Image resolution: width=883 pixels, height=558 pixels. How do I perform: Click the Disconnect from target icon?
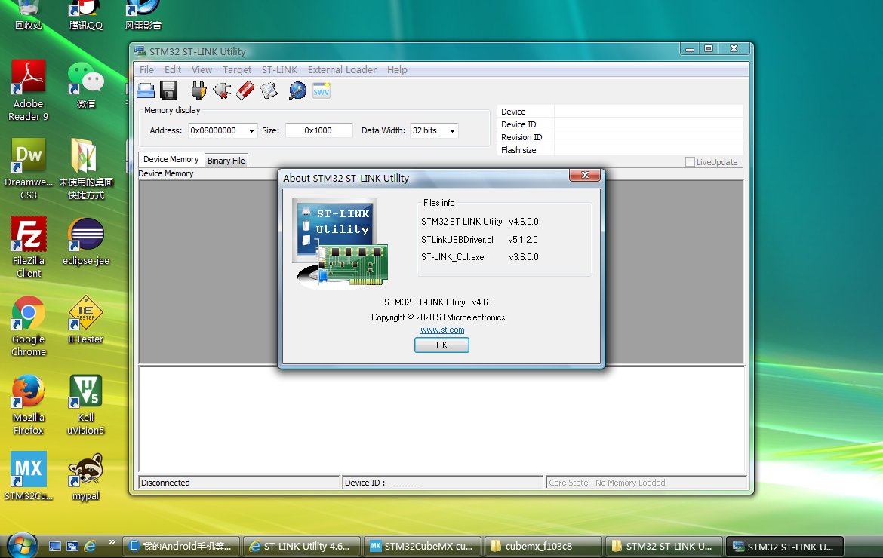pyautogui.click(x=222, y=90)
